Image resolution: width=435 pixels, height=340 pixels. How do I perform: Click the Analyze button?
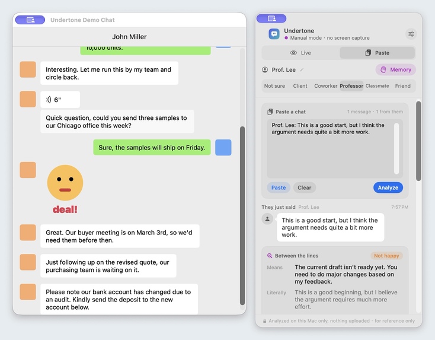[388, 188]
